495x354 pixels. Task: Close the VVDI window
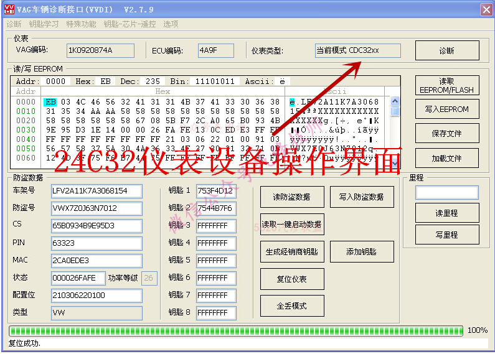(x=486, y=9)
